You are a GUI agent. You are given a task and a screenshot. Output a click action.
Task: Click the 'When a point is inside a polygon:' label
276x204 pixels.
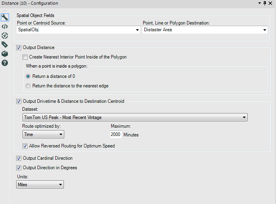click(x=57, y=66)
